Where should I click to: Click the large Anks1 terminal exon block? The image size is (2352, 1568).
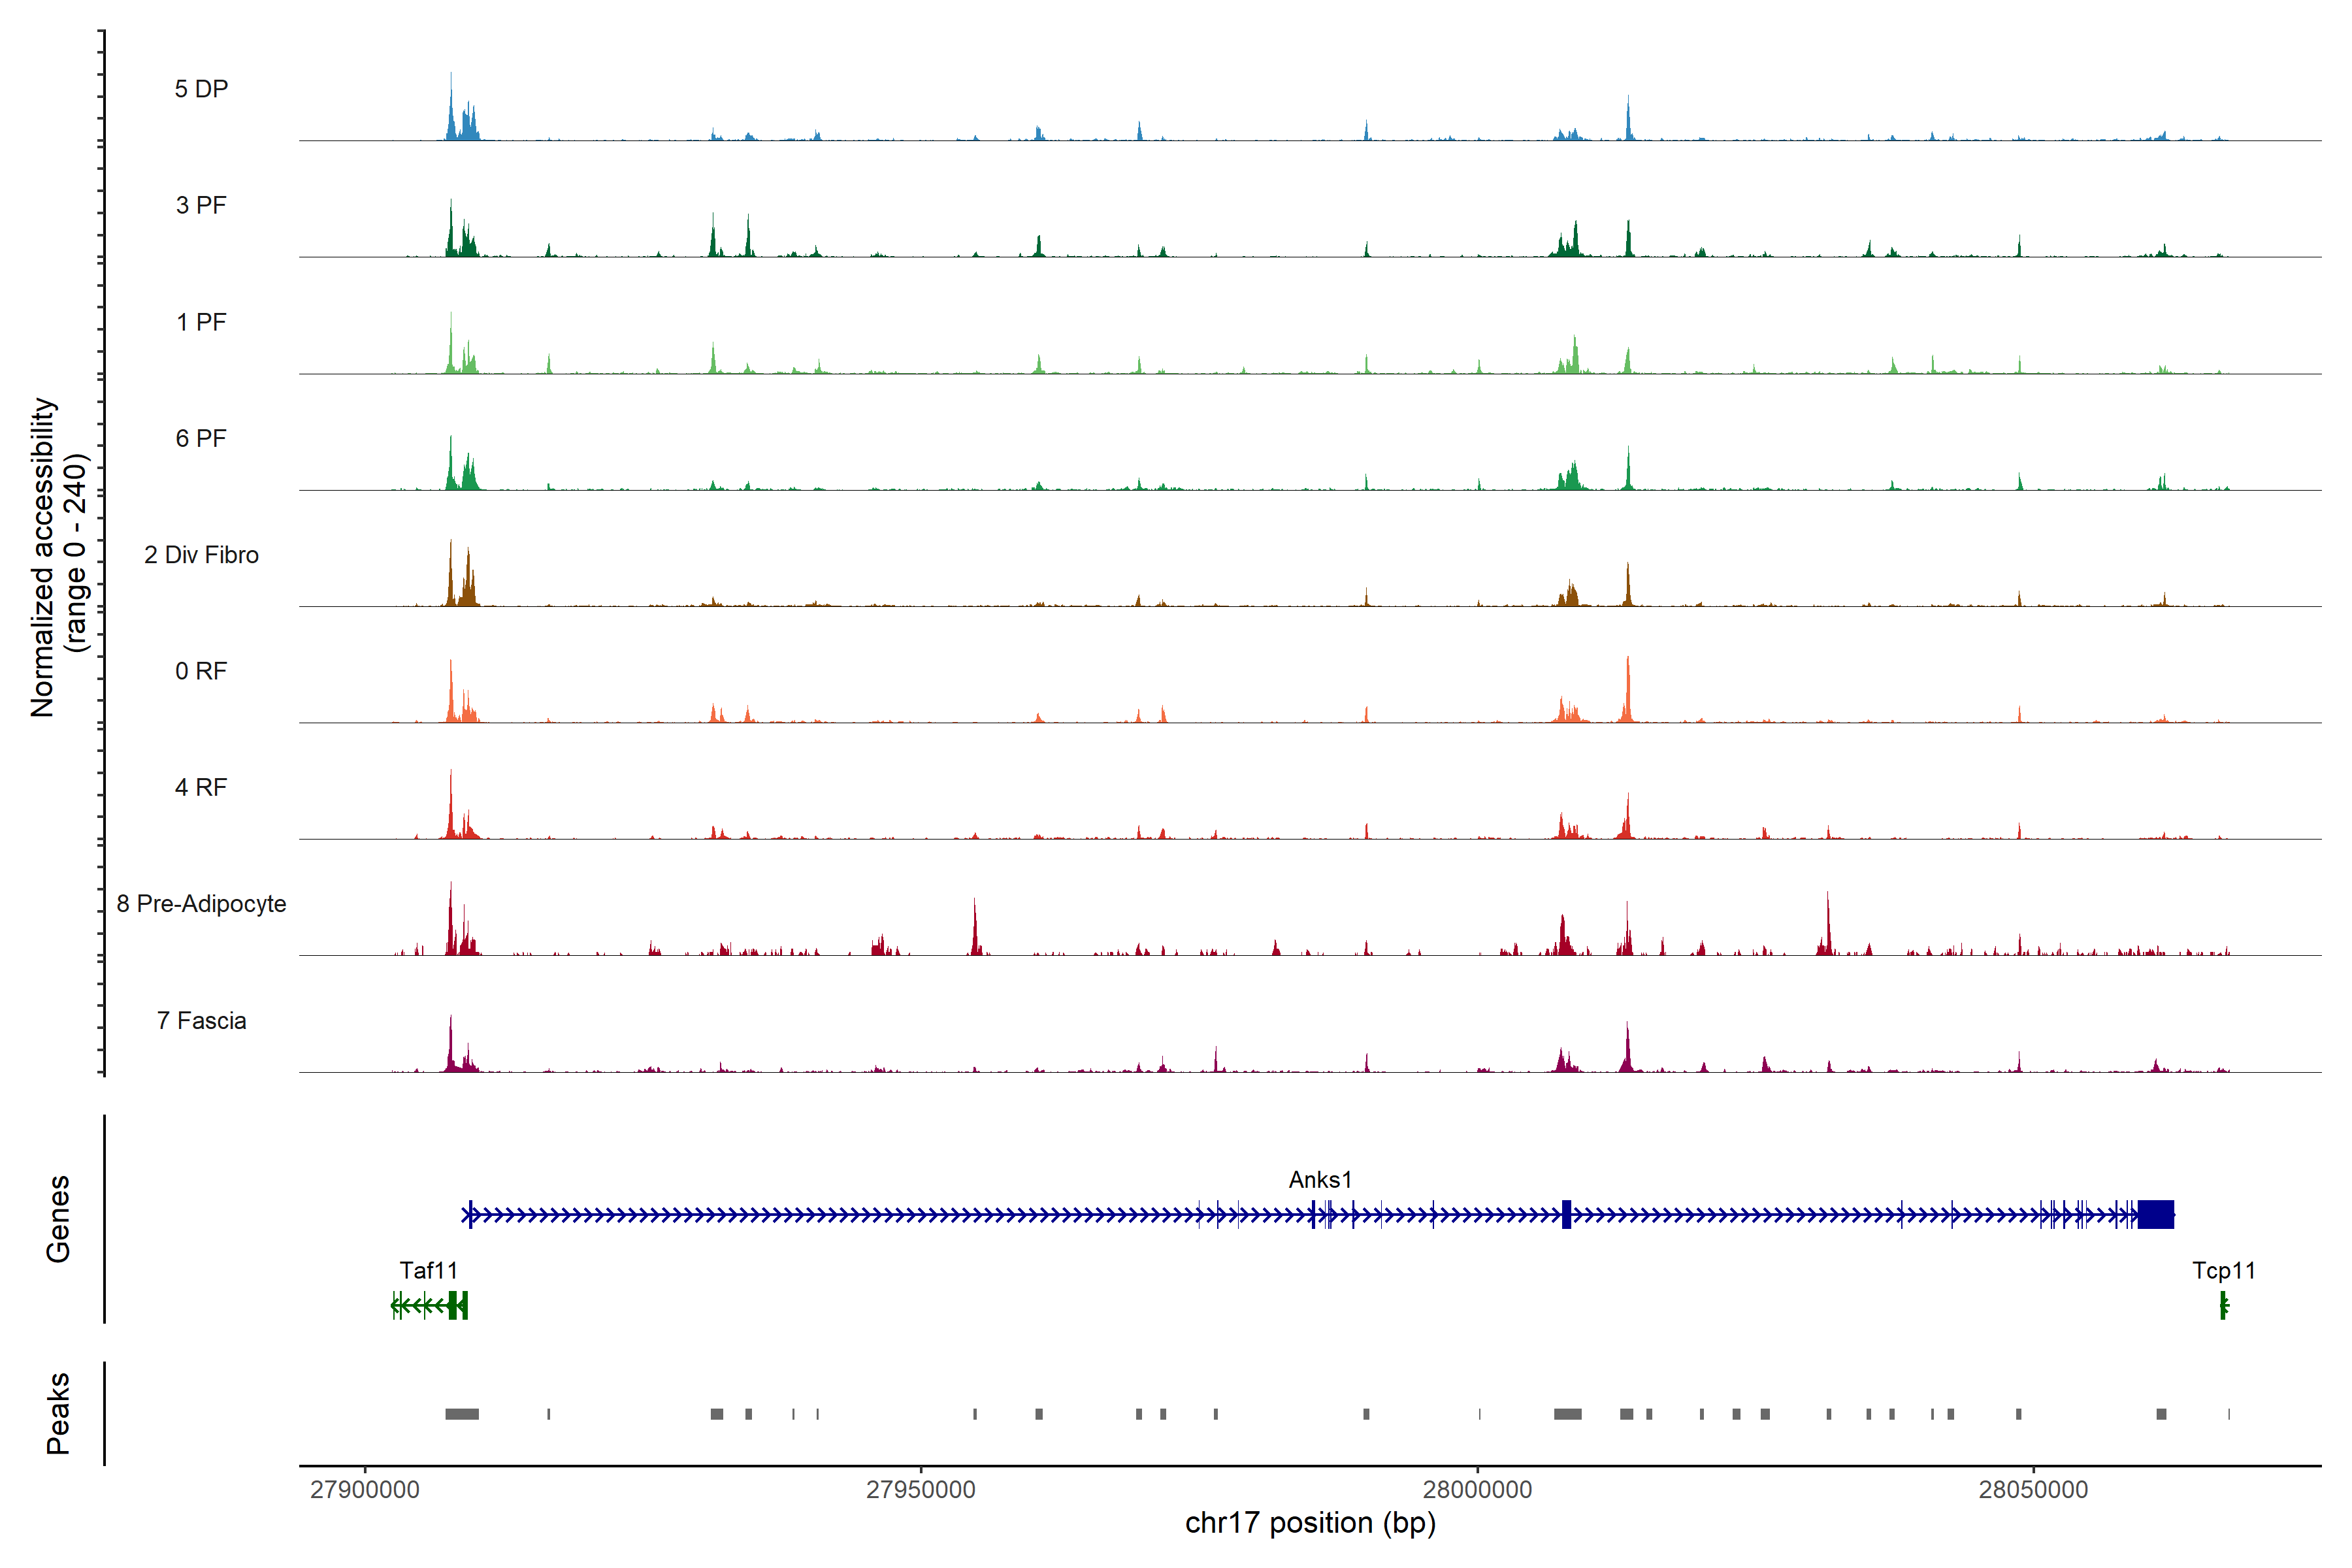2156,1215
